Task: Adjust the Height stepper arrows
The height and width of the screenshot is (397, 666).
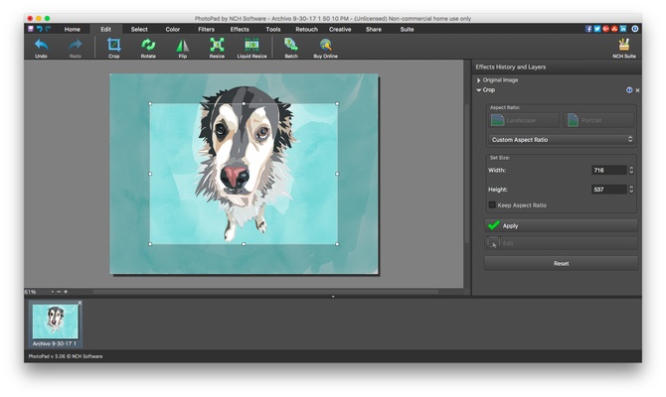Action: click(x=631, y=190)
